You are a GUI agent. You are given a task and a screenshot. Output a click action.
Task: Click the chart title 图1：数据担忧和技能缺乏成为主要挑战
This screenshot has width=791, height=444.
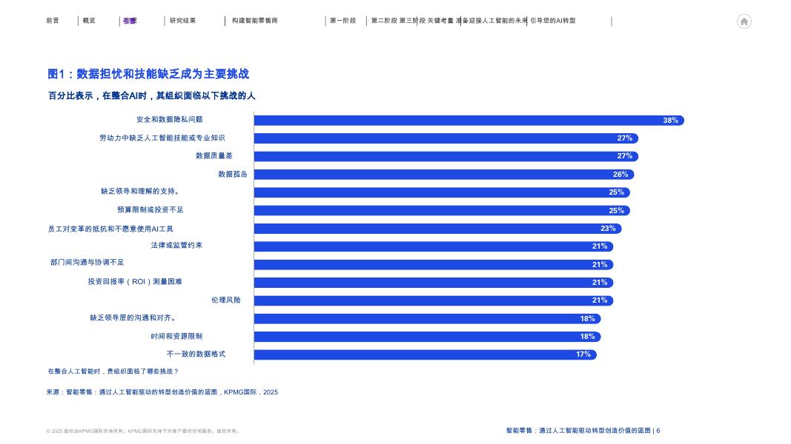[x=148, y=74]
